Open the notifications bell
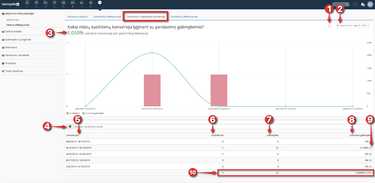 click(363, 4)
